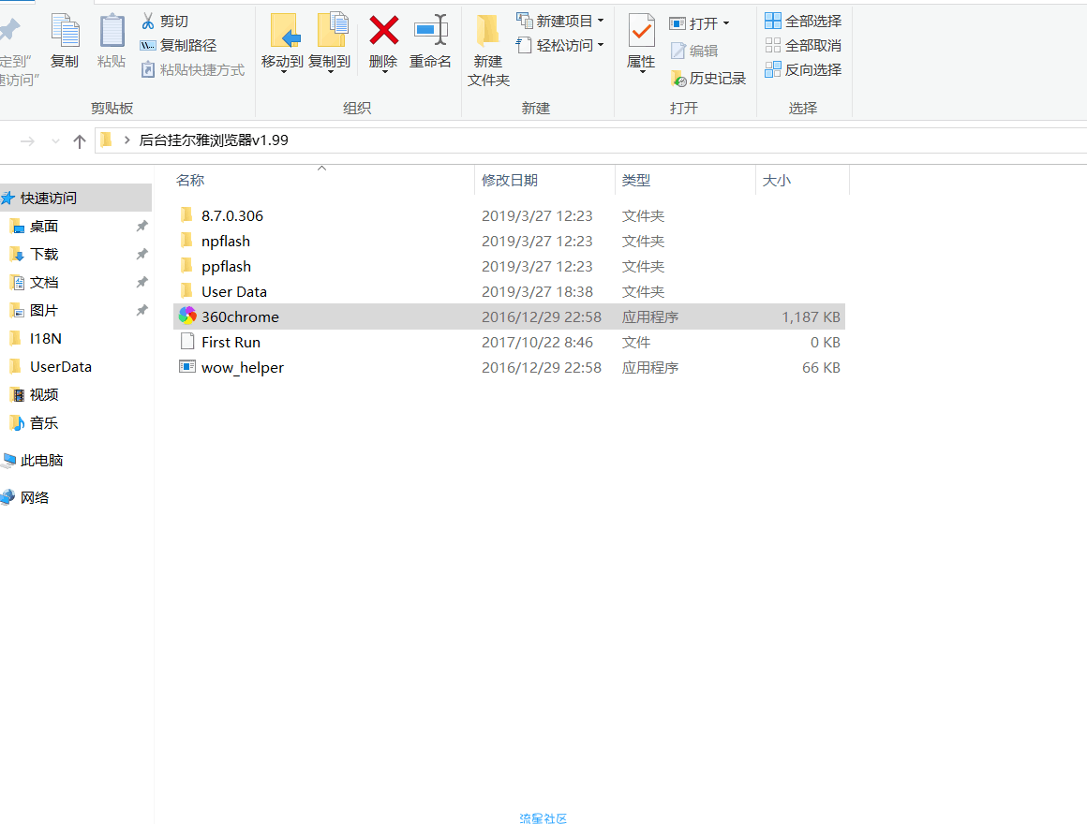Sort files by Date Modified (修改日期) column
Viewport: 1087px width, 824px height.
[x=510, y=180]
